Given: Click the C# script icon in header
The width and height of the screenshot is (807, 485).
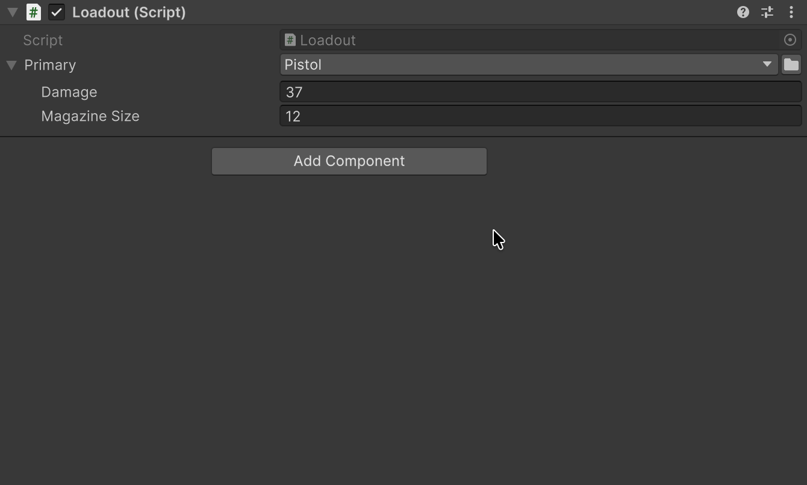Looking at the screenshot, I should point(34,12).
